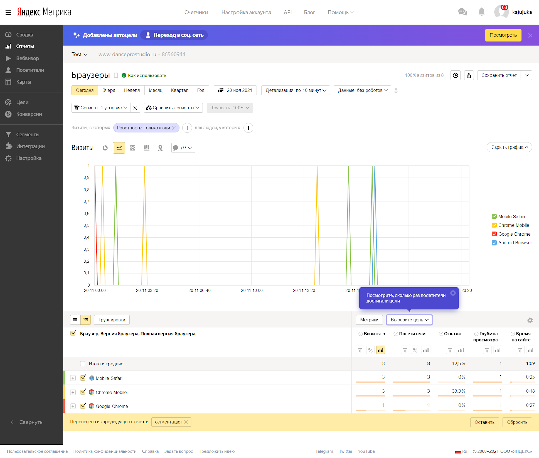This screenshot has height=458, width=539.
Task: Check the Итого и средние checkbox
Action: click(83, 364)
